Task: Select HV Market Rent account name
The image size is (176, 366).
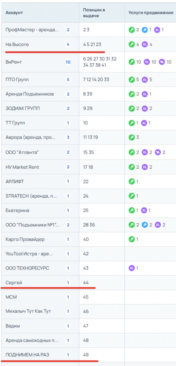Action: (x=22, y=167)
